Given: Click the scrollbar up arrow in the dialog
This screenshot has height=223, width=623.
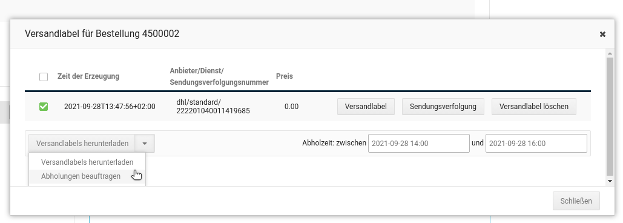Looking at the screenshot, I should pos(610,53).
